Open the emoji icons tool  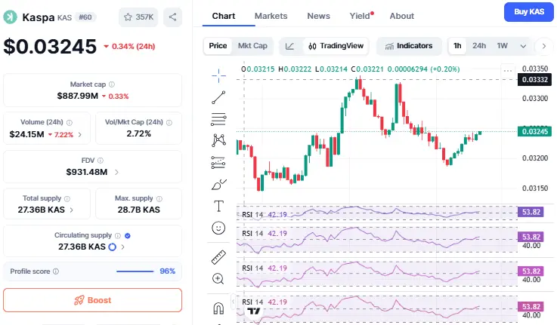219,228
